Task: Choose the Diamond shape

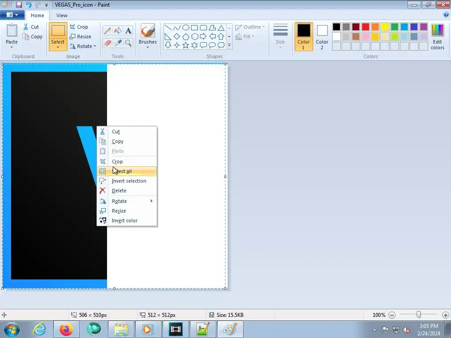Action: click(x=177, y=37)
